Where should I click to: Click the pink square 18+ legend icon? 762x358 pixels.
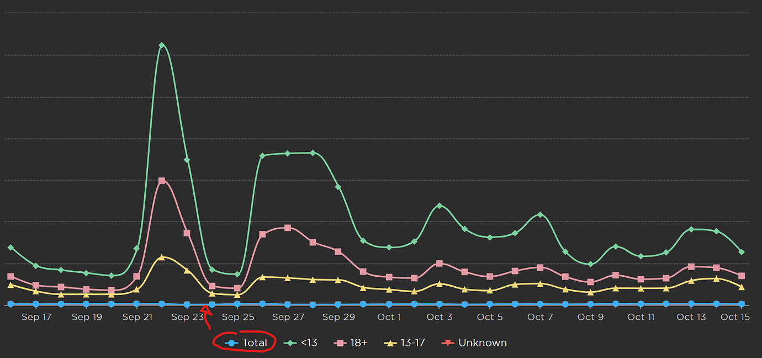(340, 343)
